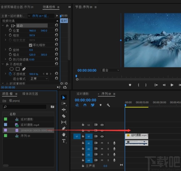Select the Ripple Edit tool

tap(64, 109)
